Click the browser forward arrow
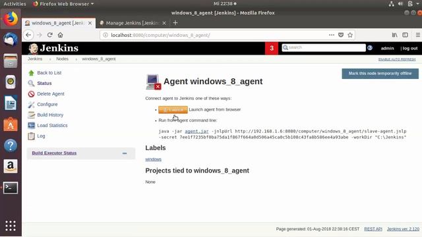 [40, 35]
